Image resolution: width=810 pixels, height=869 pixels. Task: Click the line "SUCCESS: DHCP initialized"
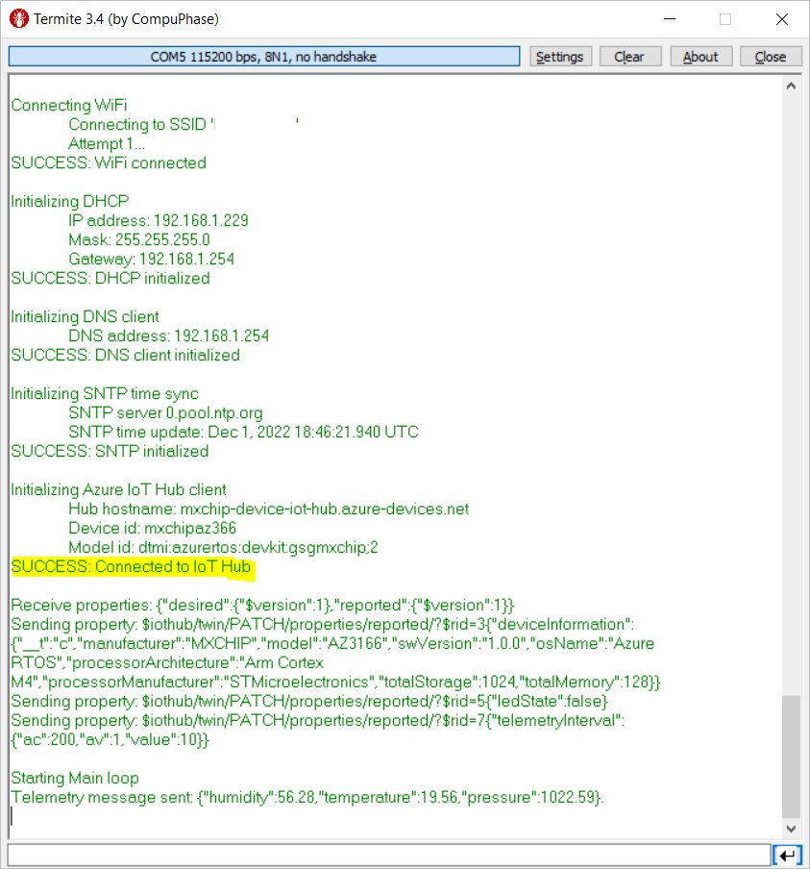tap(110, 278)
